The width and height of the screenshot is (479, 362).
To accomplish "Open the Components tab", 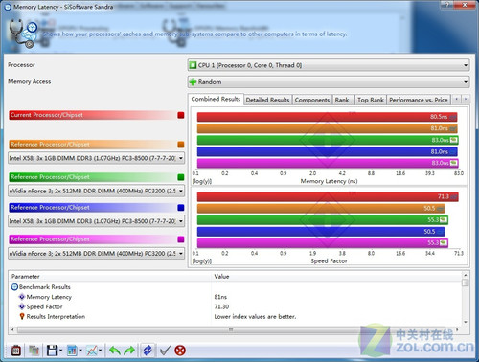I will click(312, 100).
